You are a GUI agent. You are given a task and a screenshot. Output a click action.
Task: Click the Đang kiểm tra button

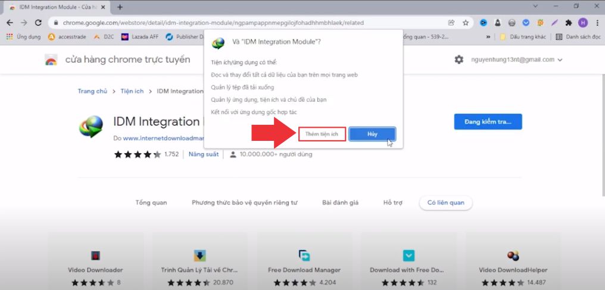pos(488,122)
